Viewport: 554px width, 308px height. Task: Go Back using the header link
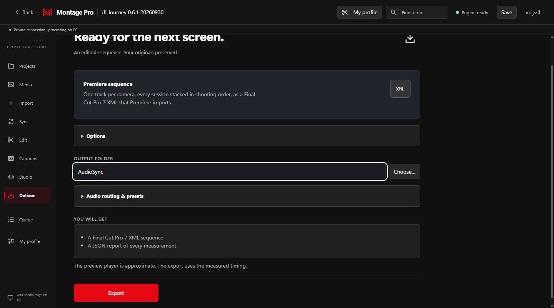coord(24,12)
